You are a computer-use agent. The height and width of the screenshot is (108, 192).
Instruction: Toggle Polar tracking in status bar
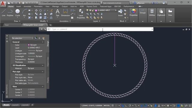click(130, 105)
